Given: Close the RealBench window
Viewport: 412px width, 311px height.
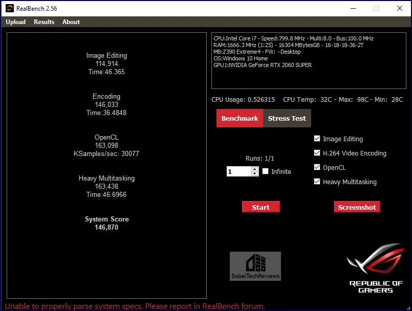Looking at the screenshot, I should pyautogui.click(x=400, y=8).
